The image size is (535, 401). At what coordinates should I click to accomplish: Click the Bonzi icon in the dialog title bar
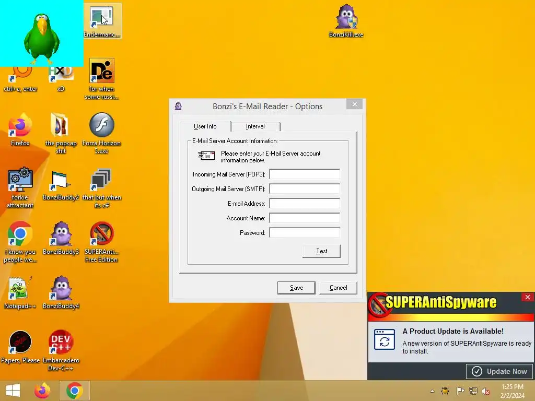[178, 107]
